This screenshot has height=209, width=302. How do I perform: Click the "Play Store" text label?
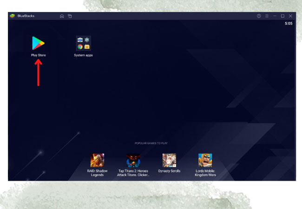(x=38, y=55)
